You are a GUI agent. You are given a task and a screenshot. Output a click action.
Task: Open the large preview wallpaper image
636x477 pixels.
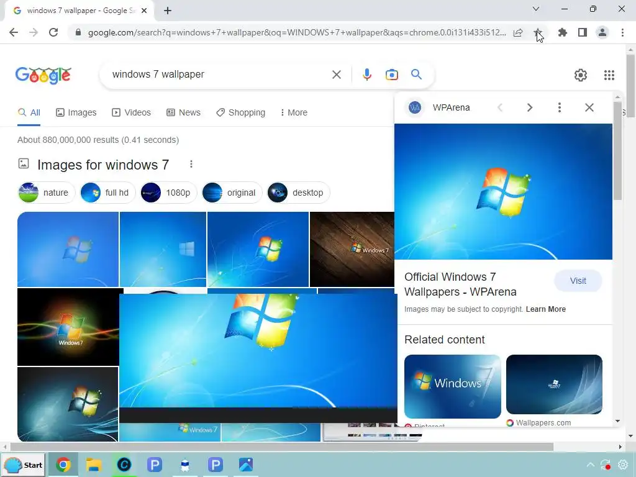503,191
